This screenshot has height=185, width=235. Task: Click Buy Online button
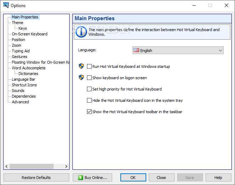pos(92,177)
